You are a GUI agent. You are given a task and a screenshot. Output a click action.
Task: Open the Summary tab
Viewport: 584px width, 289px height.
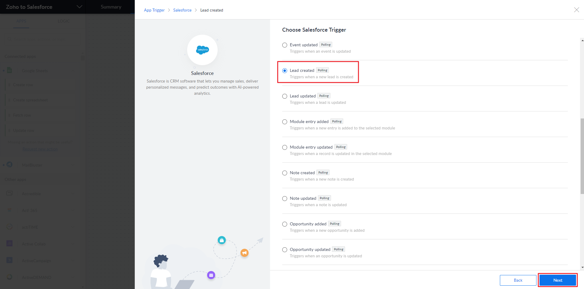[x=111, y=7]
